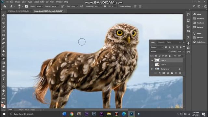Image resolution: width=208 pixels, height=117 pixels.
Task: Enable Erase to History checkbox
Action: coord(119,6)
